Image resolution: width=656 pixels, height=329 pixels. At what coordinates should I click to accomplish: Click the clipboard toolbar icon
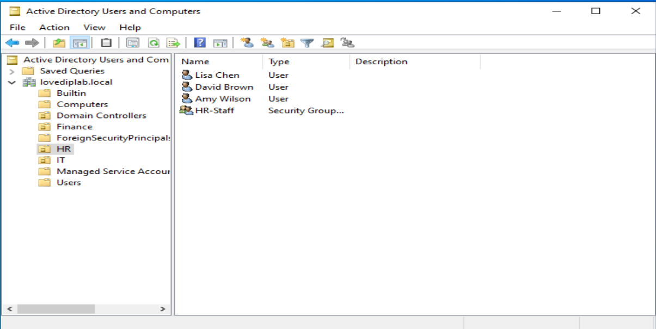coord(107,42)
